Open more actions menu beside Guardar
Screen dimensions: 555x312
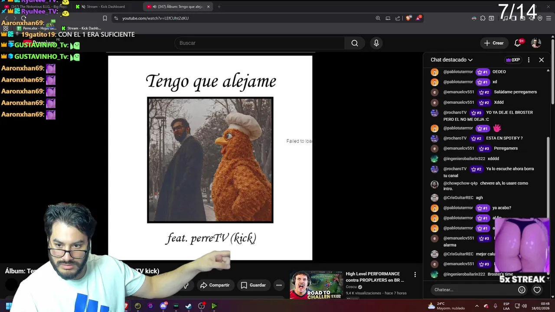pos(279,285)
